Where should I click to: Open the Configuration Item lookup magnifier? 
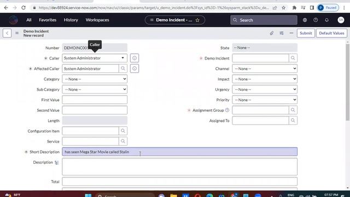[123, 131]
